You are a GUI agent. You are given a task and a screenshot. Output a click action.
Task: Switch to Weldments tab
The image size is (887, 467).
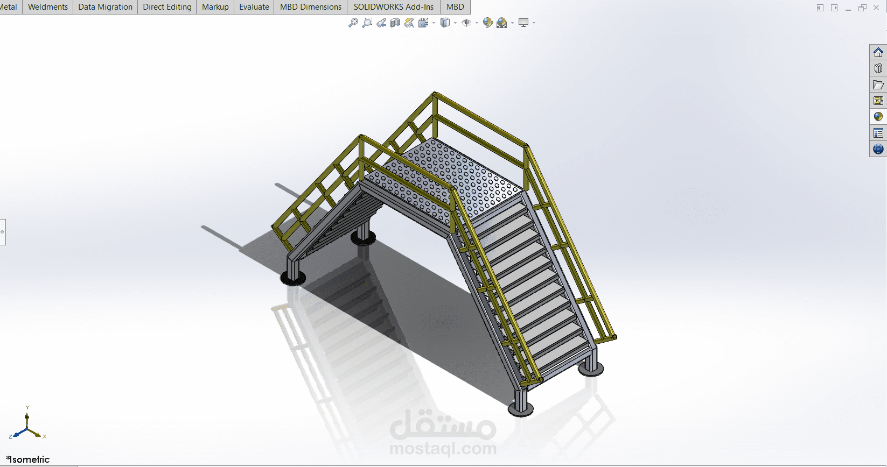pyautogui.click(x=48, y=7)
